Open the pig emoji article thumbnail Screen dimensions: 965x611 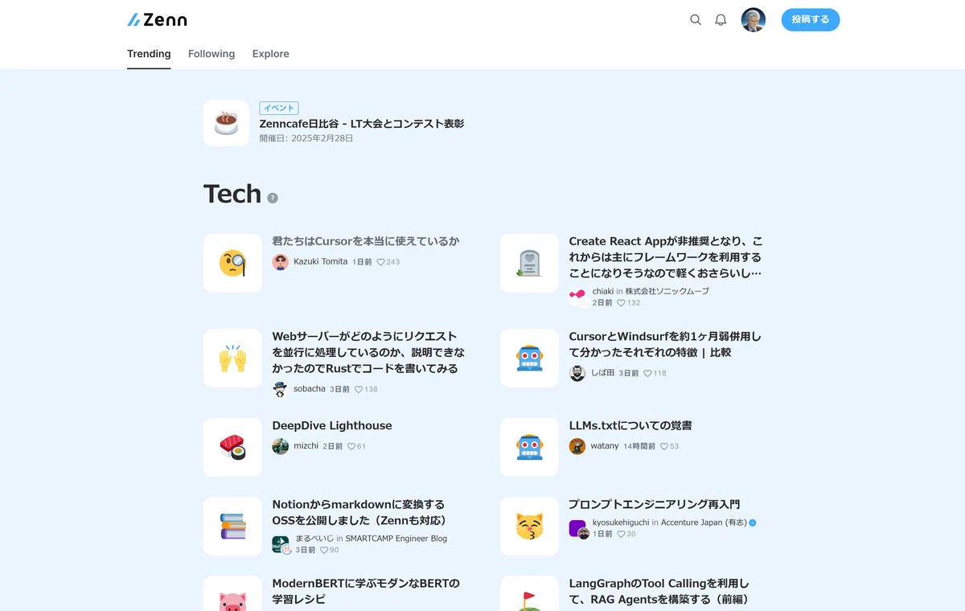(x=232, y=593)
